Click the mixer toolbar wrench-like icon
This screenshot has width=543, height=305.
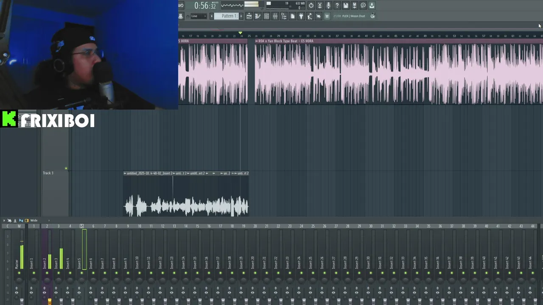9,220
